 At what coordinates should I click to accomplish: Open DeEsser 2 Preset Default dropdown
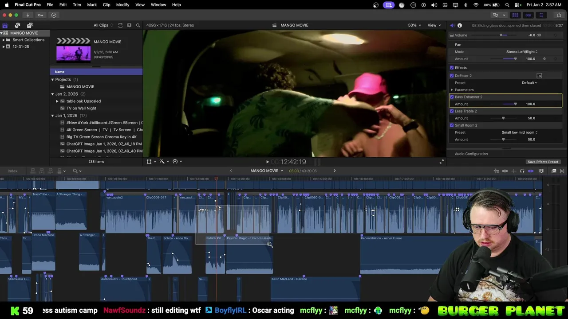529,83
